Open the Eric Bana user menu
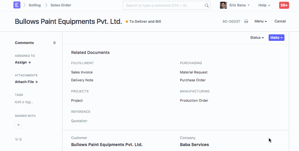299x151 pixels. click(239, 5)
